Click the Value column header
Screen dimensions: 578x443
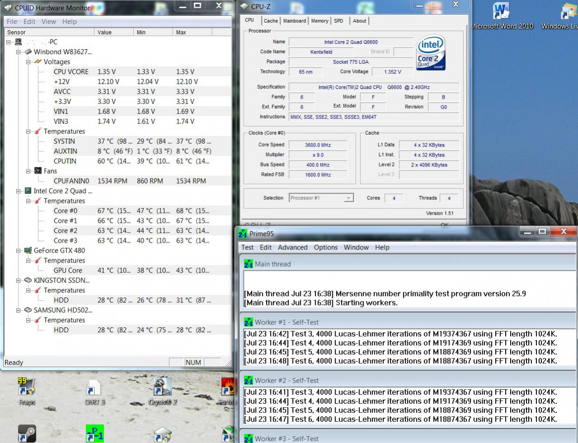115,32
